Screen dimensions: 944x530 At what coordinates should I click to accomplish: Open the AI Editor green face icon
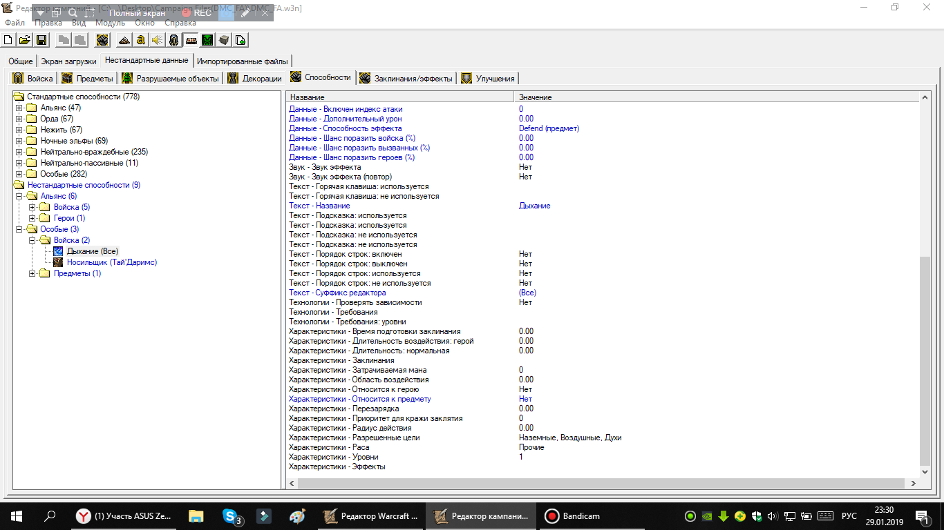(207, 40)
